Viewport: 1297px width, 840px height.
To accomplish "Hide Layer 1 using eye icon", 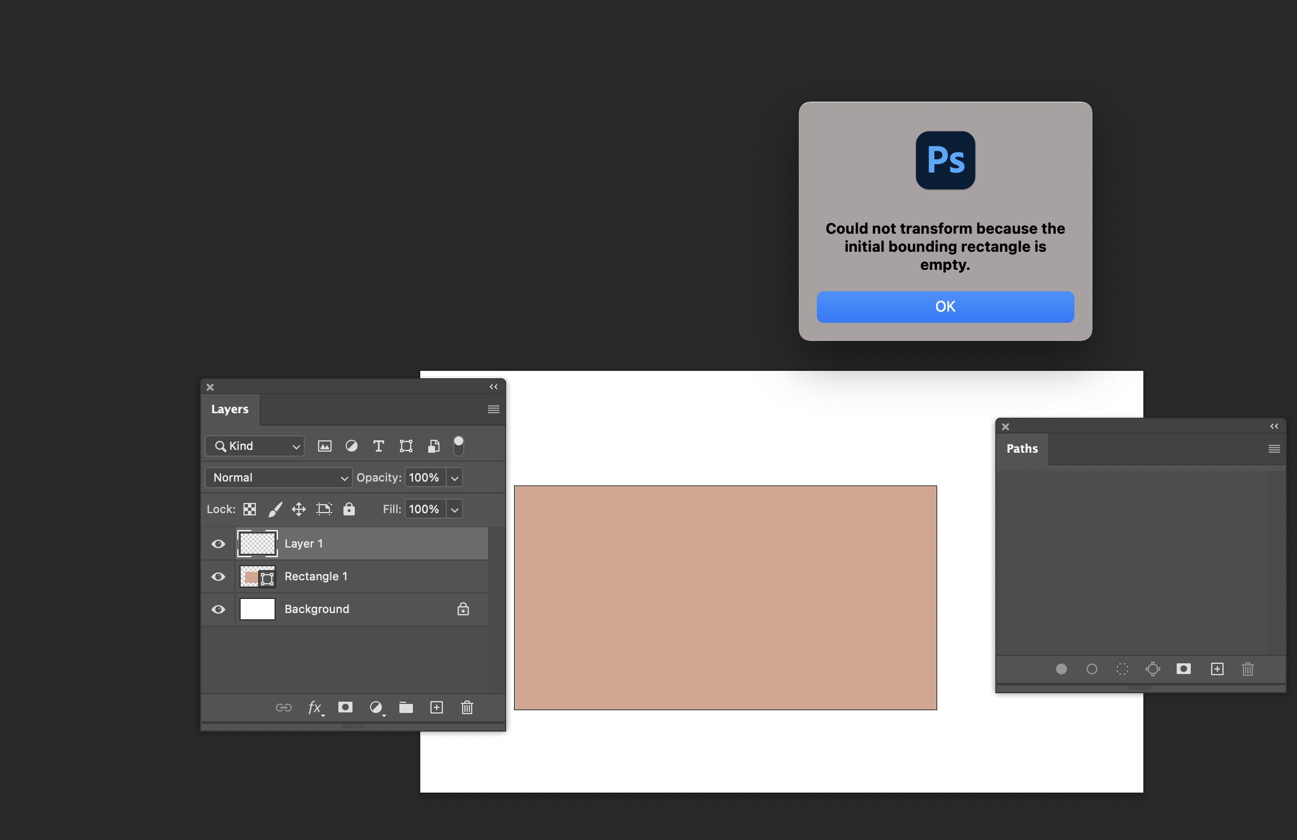I will [218, 544].
